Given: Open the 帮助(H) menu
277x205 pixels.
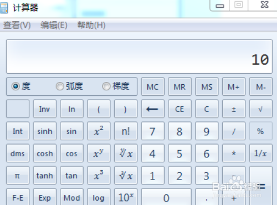Looking at the screenshot, I should pos(91,25).
